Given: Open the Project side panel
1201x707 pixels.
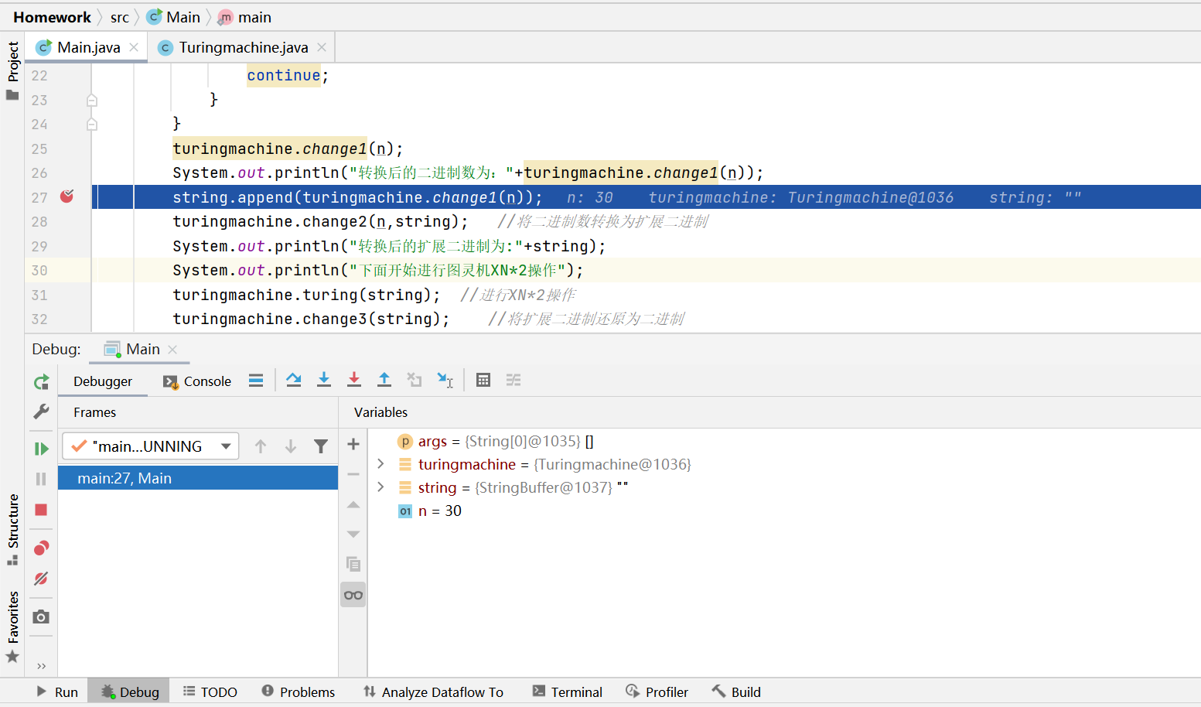Looking at the screenshot, I should pyautogui.click(x=12, y=70).
